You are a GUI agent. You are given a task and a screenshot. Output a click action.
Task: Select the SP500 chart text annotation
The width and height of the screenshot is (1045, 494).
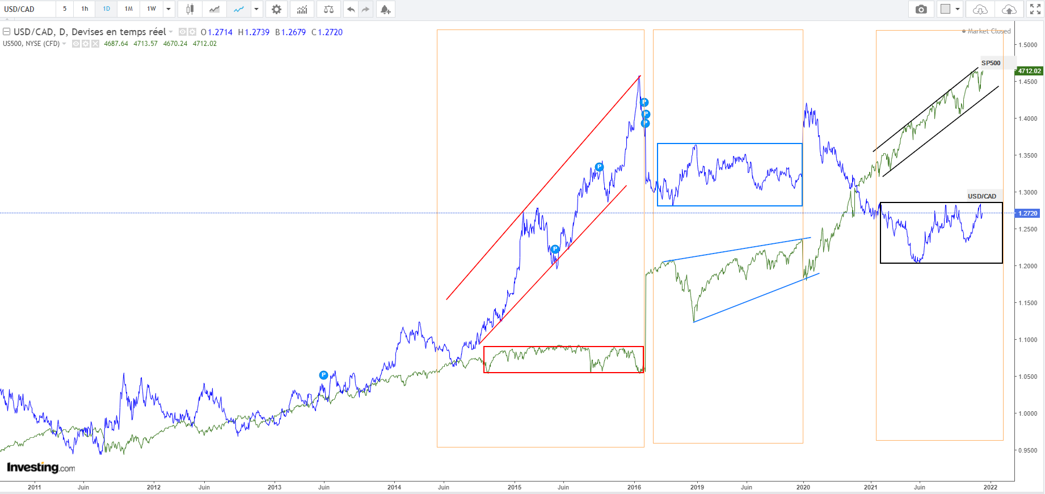tap(991, 63)
